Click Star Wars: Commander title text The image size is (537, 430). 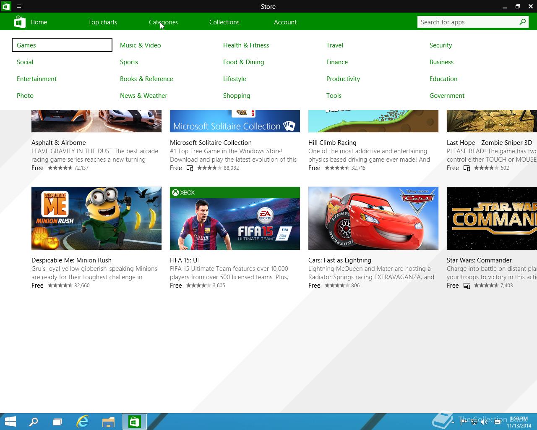[479, 260]
